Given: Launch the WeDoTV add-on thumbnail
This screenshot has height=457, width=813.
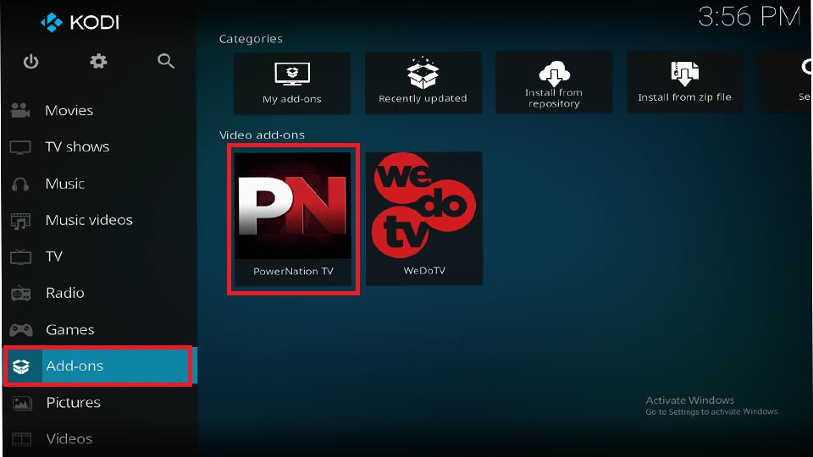Looking at the screenshot, I should pos(424,205).
